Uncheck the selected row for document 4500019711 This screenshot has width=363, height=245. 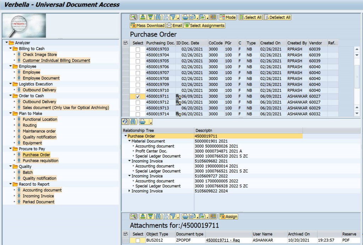pos(138,96)
